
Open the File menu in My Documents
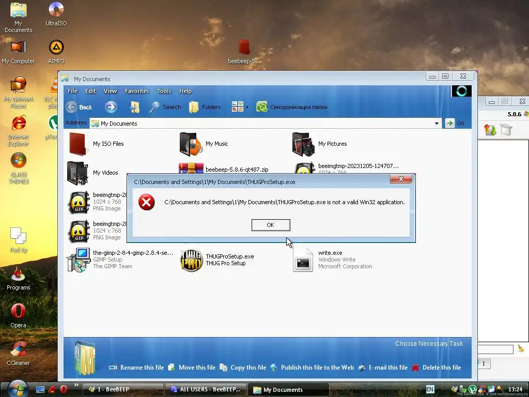[x=72, y=91]
